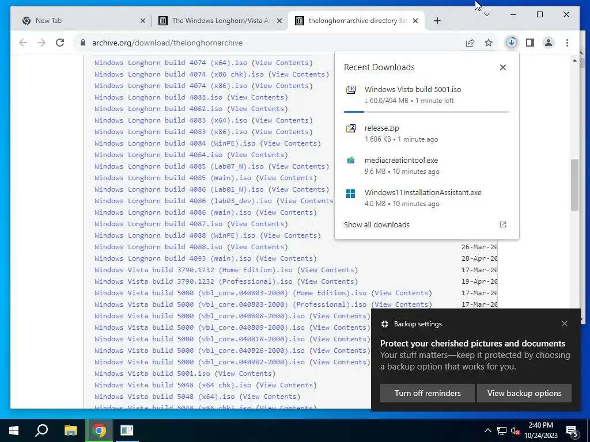Open Vista build 5000 (vbl_core.040818-2000).iso link
The height and width of the screenshot is (442, 590).
199,339
